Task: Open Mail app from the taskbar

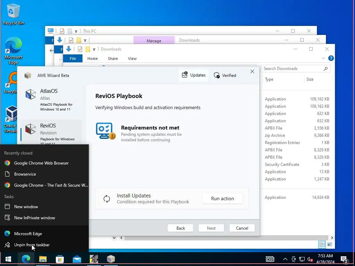Action: [77, 259]
